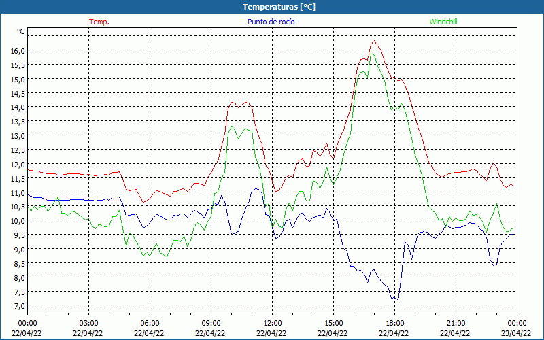Click the 13,5 y-axis value
Viewport: 544px width, 340px height.
pyautogui.click(x=18, y=122)
